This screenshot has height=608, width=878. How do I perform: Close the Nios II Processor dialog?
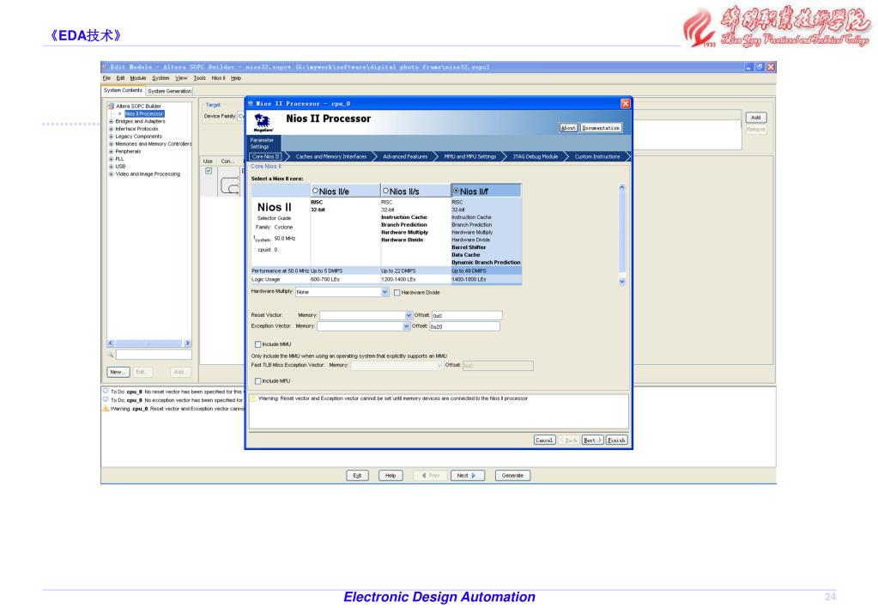click(626, 104)
